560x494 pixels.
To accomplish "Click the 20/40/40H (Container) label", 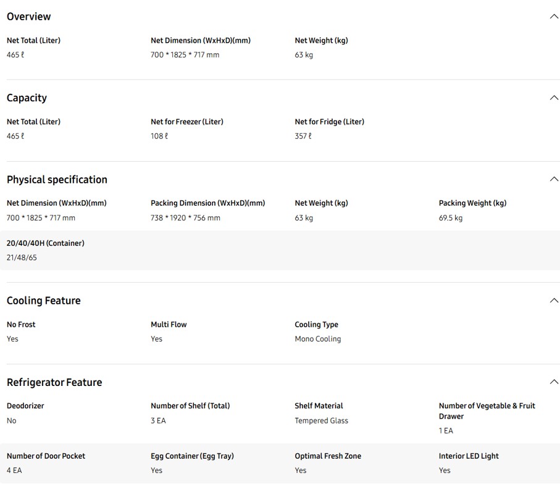I will [46, 243].
